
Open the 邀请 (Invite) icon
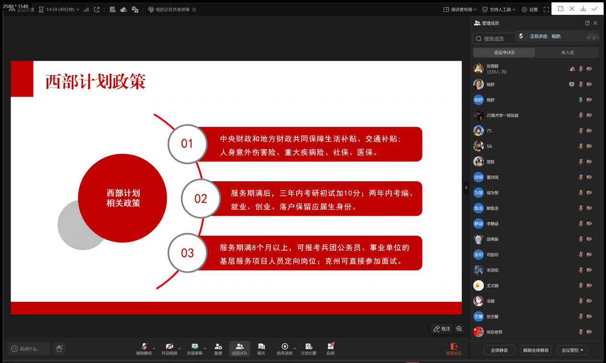(218, 349)
